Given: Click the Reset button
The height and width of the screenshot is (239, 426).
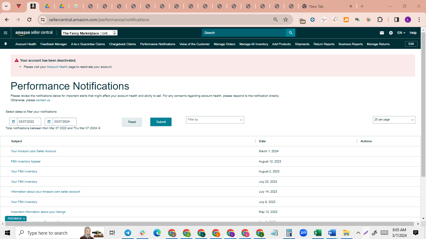Looking at the screenshot, I should [132, 122].
